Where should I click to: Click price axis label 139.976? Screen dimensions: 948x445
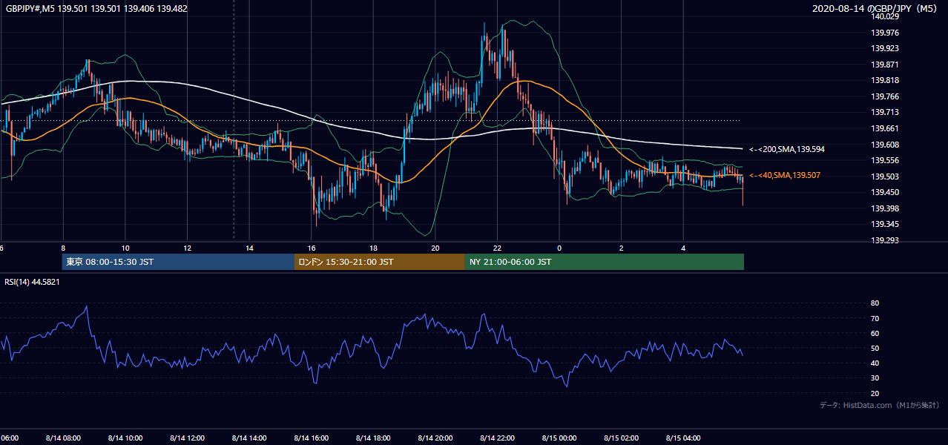click(x=884, y=33)
